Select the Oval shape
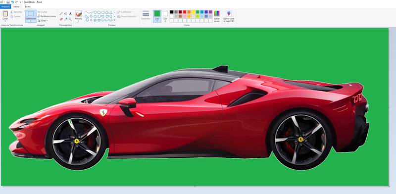This screenshot has height=194, width=396. (95, 12)
